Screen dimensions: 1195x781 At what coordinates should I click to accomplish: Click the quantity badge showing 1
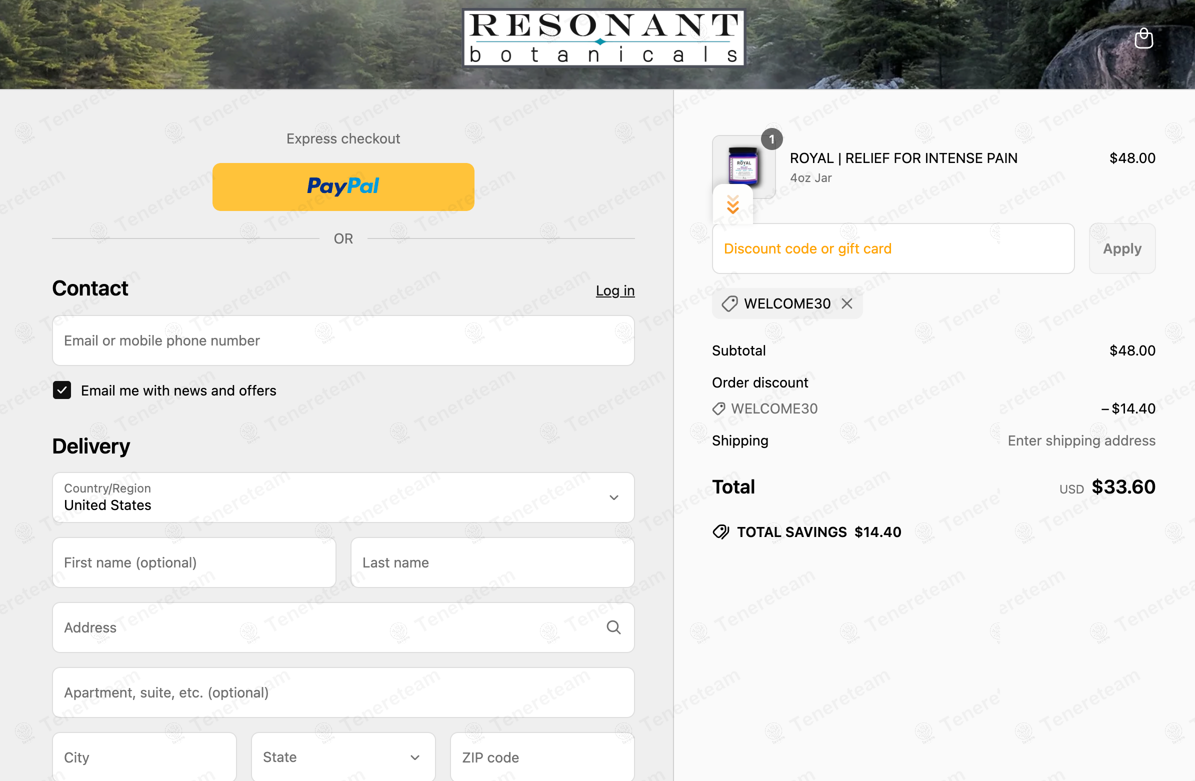pyautogui.click(x=771, y=139)
